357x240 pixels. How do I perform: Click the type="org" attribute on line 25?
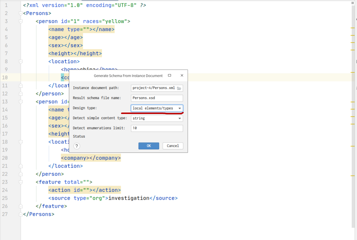point(89,198)
